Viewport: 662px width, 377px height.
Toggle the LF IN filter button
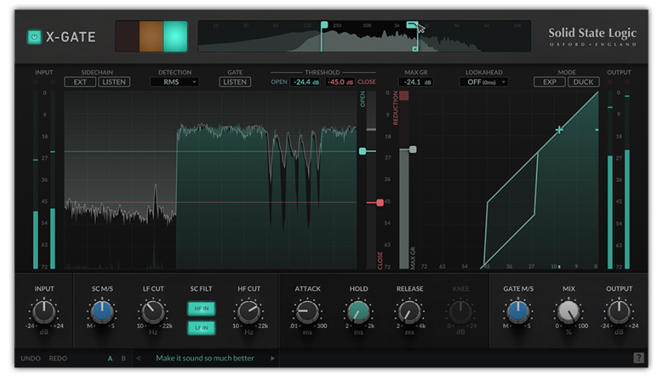(x=201, y=327)
